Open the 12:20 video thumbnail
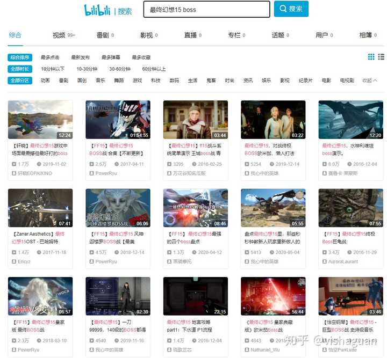Image resolution: width=387 pixels, height=358 pixels. (351, 120)
